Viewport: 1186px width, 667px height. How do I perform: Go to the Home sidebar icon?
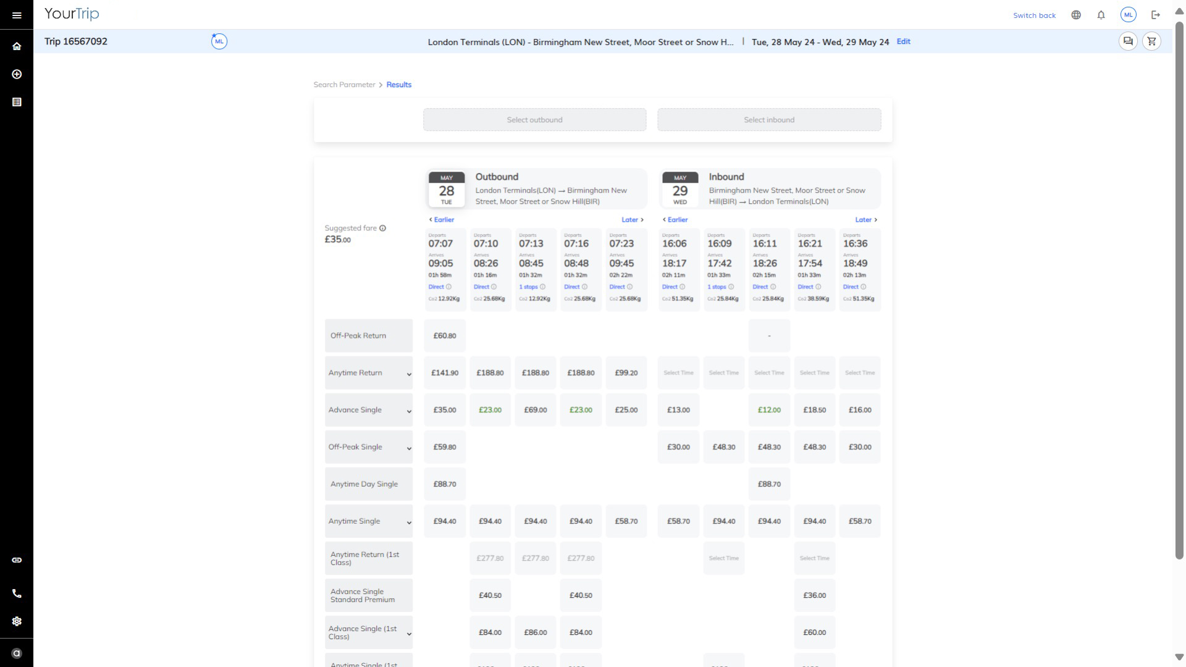pos(17,46)
